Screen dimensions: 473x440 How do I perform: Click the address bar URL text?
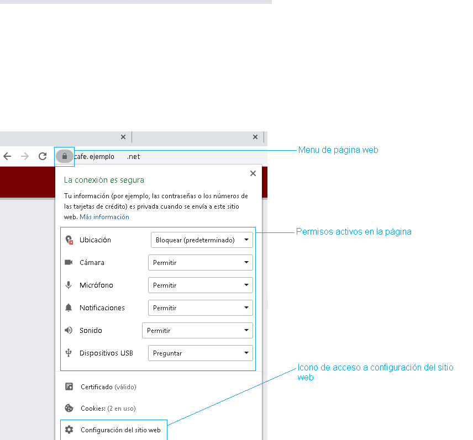tap(107, 156)
